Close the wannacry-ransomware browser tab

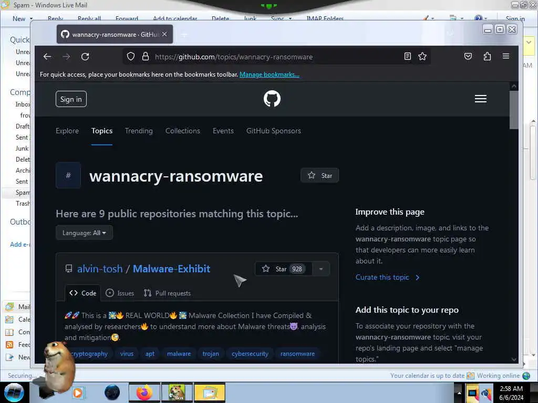click(164, 34)
